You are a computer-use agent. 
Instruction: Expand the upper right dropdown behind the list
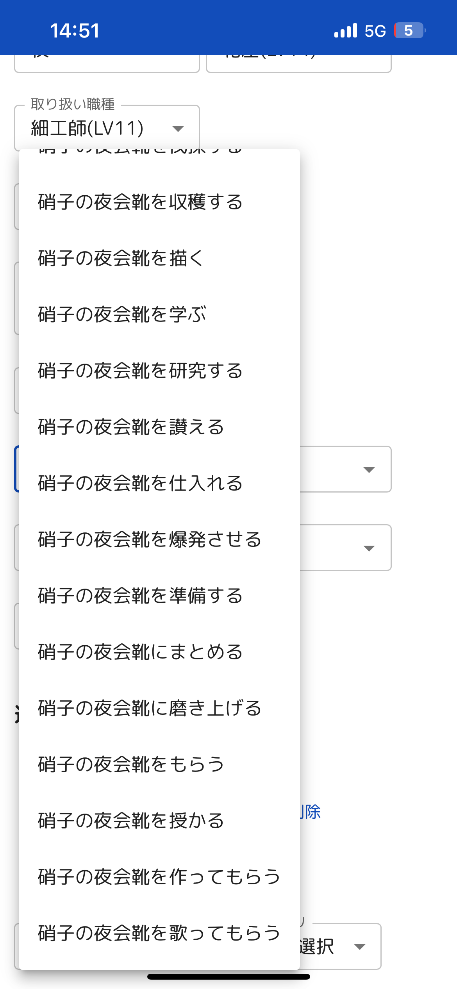[x=369, y=470]
